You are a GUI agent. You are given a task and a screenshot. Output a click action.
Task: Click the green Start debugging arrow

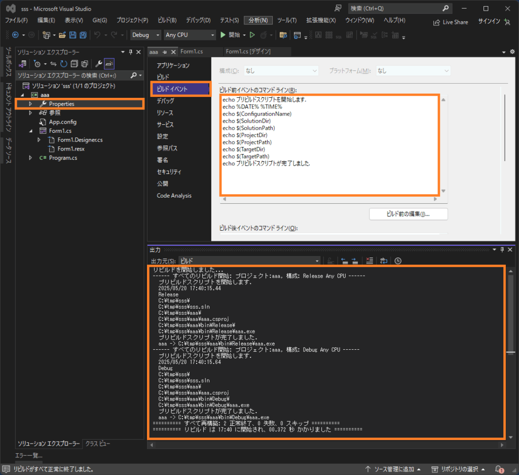point(223,35)
